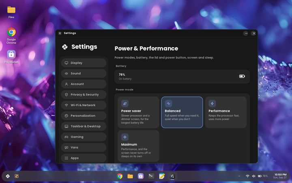
Task: Click the pulse icon on Balanced
Action: (x=168, y=103)
